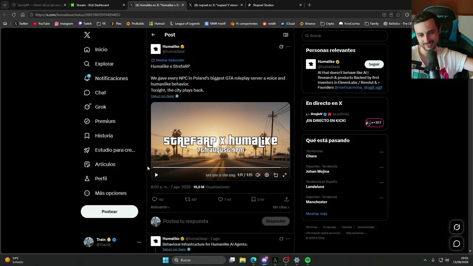Open the Johan Mojica trend
Image resolution: width=473 pixels, height=266 pixels.
pos(317,171)
